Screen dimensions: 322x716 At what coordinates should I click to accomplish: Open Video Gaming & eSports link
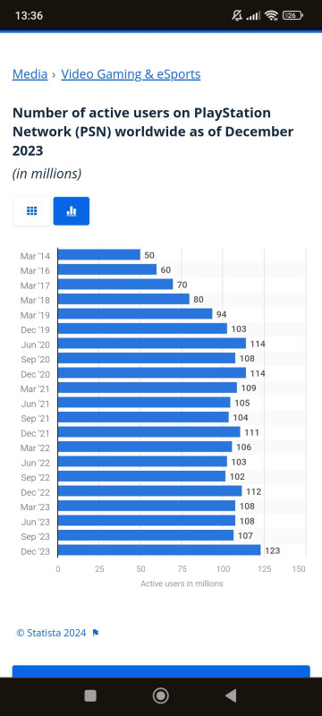[131, 74]
